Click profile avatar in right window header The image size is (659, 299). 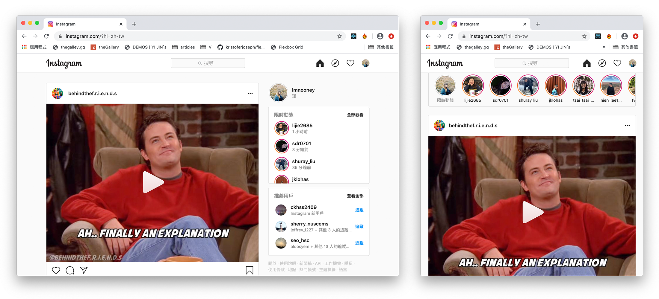click(x=632, y=63)
